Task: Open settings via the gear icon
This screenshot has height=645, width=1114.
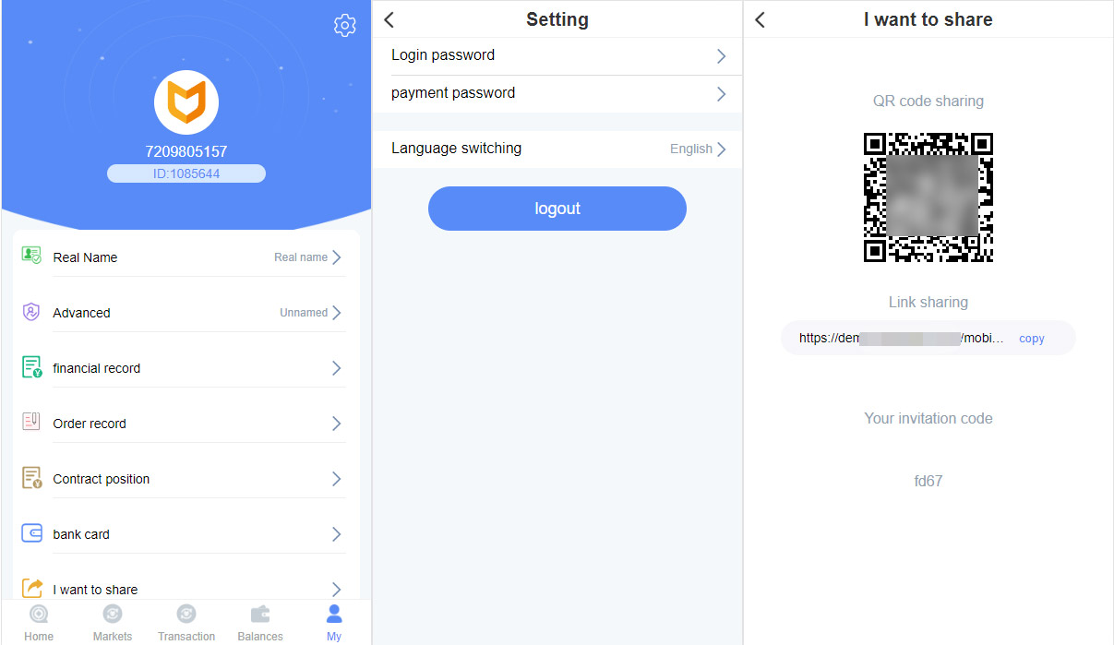Action: 344,26
